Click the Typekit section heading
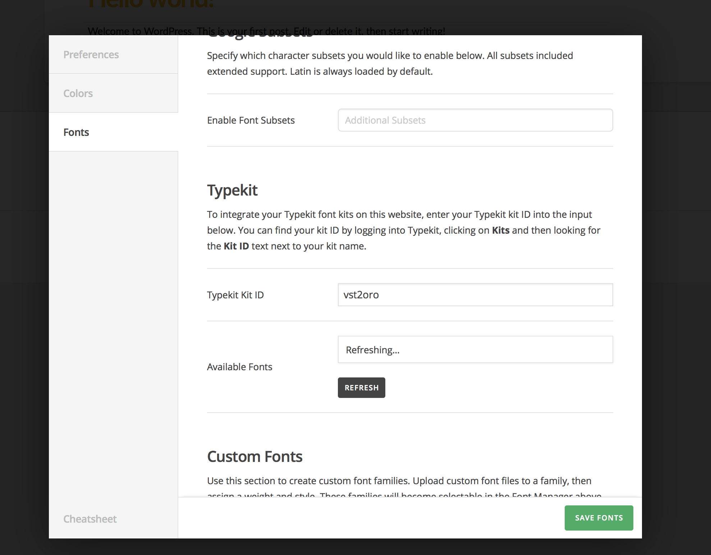The width and height of the screenshot is (711, 555). pos(232,190)
